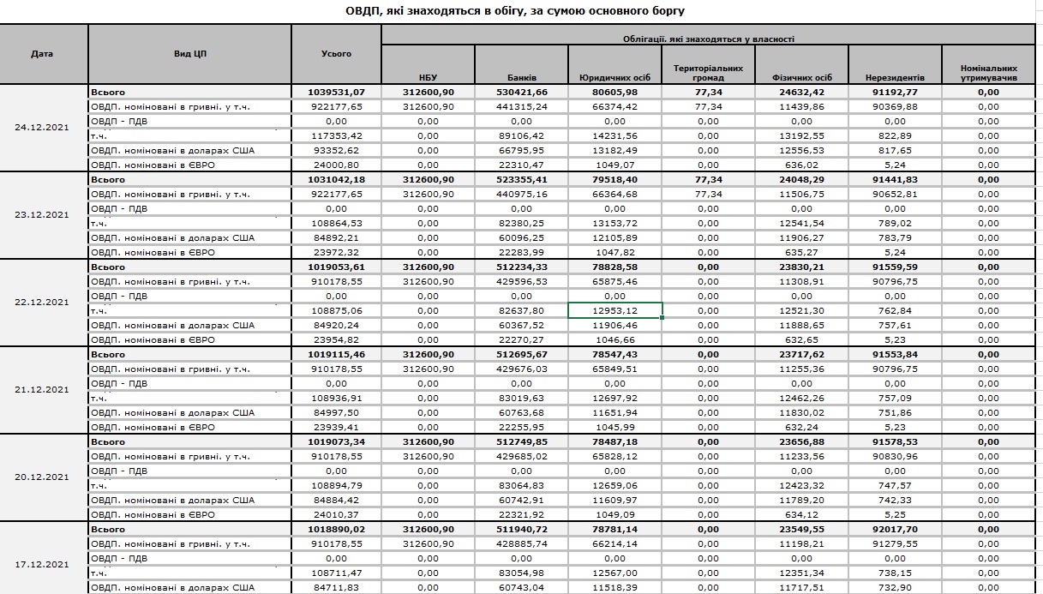1043x594 pixels.
Task: Click the date cell 24.12.2021
Action: 42,128
